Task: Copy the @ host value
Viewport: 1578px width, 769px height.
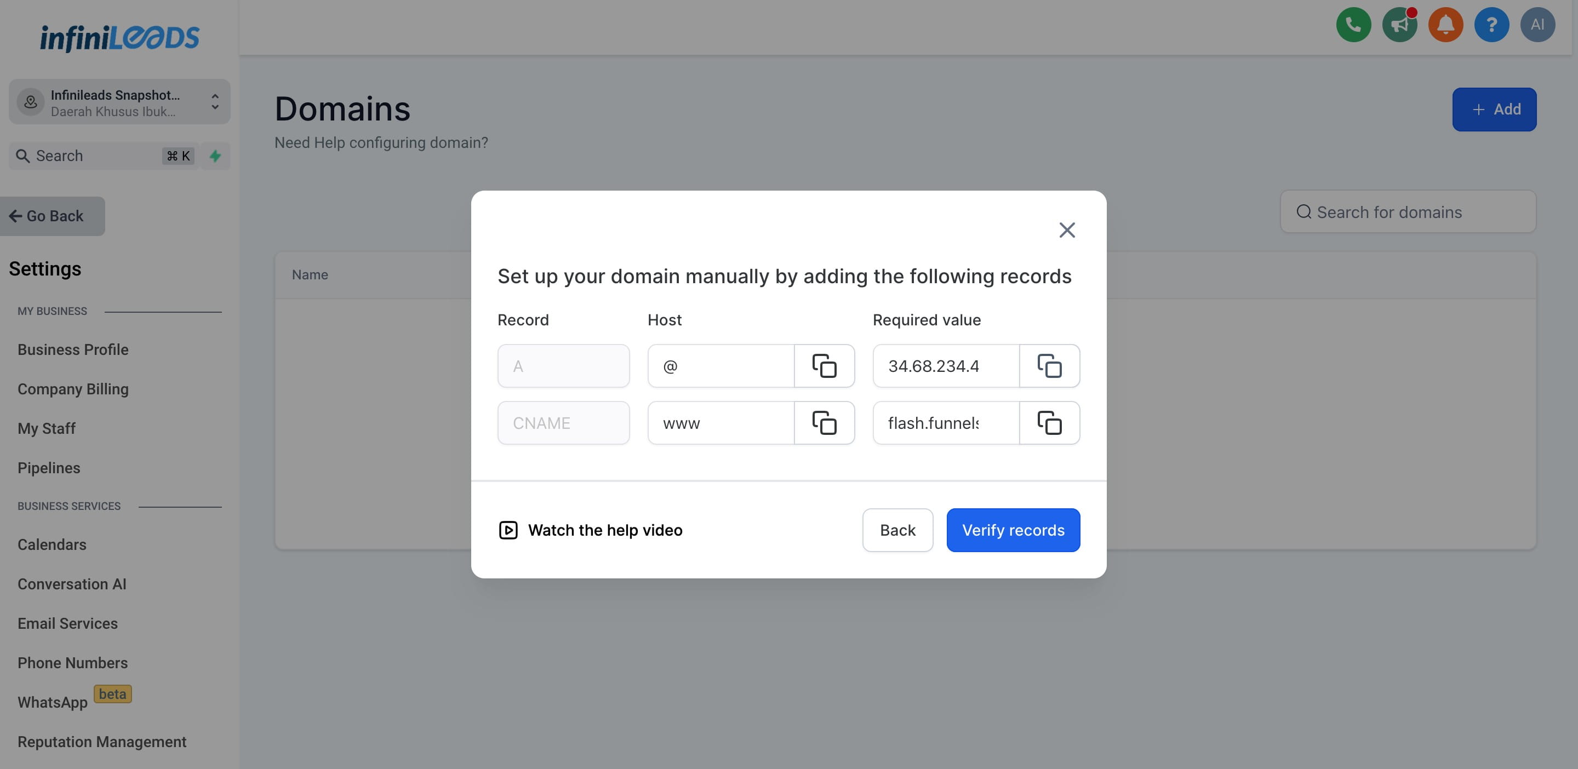Action: click(824, 366)
